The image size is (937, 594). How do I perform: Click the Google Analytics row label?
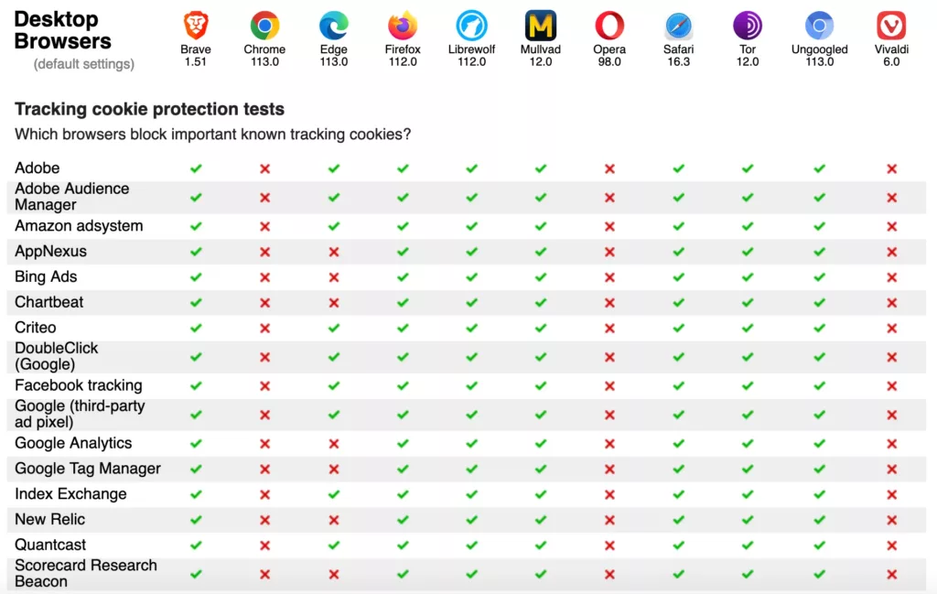click(x=73, y=443)
